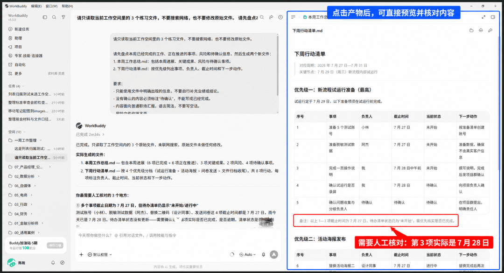Click the filter icon in the sidebar header

pos(63,17)
